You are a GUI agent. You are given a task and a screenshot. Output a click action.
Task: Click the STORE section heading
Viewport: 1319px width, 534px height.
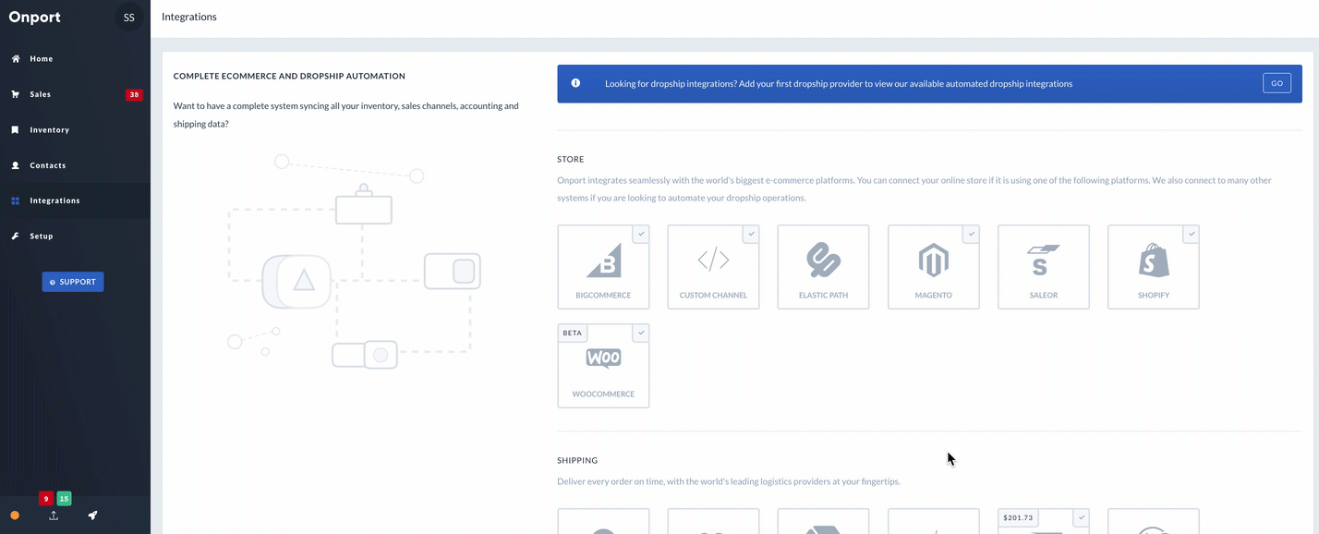[571, 160]
